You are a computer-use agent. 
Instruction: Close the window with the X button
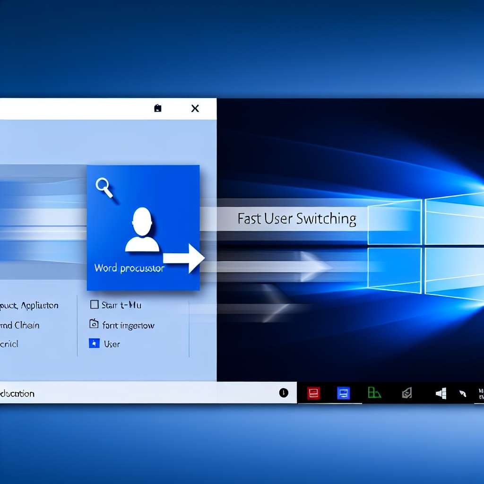coord(195,108)
